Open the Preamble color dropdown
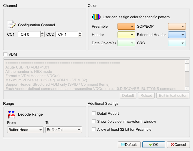This screenshot has height=151, width=193. tap(126, 27)
